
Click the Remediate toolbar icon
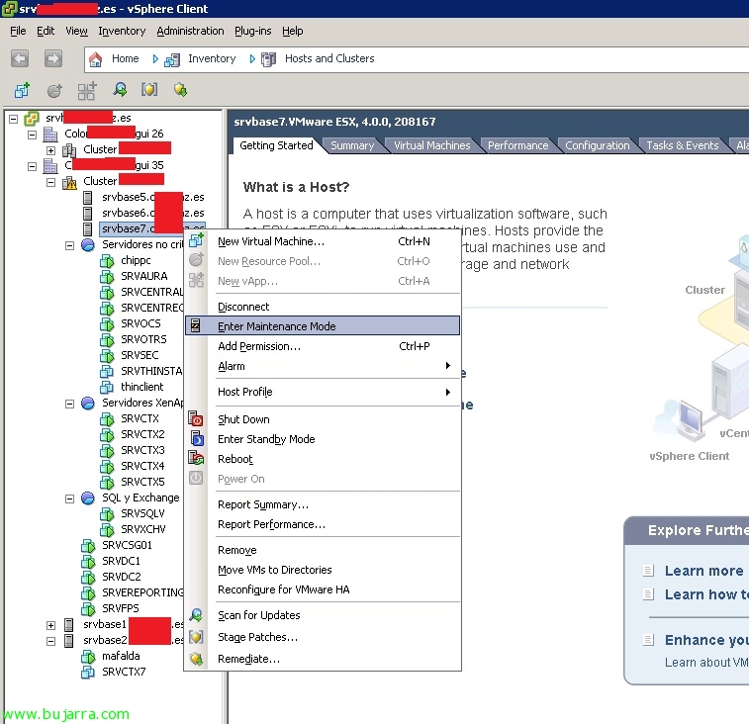(180, 89)
